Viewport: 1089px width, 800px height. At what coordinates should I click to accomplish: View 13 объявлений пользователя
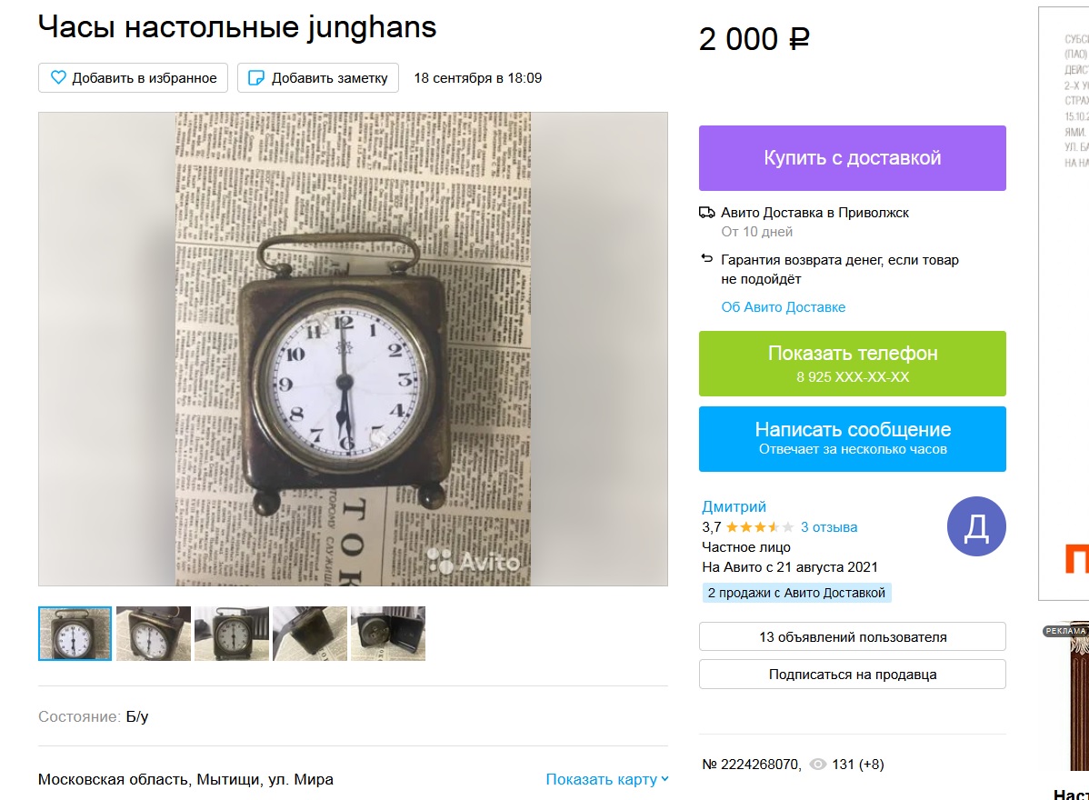[852, 636]
